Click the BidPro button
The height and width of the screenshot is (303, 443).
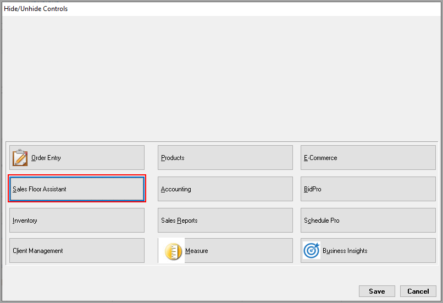(368, 189)
